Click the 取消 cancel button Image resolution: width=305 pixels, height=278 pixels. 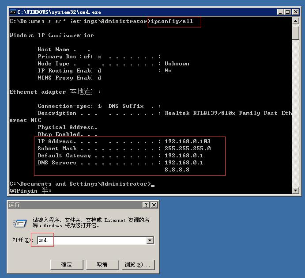[x=102, y=265]
